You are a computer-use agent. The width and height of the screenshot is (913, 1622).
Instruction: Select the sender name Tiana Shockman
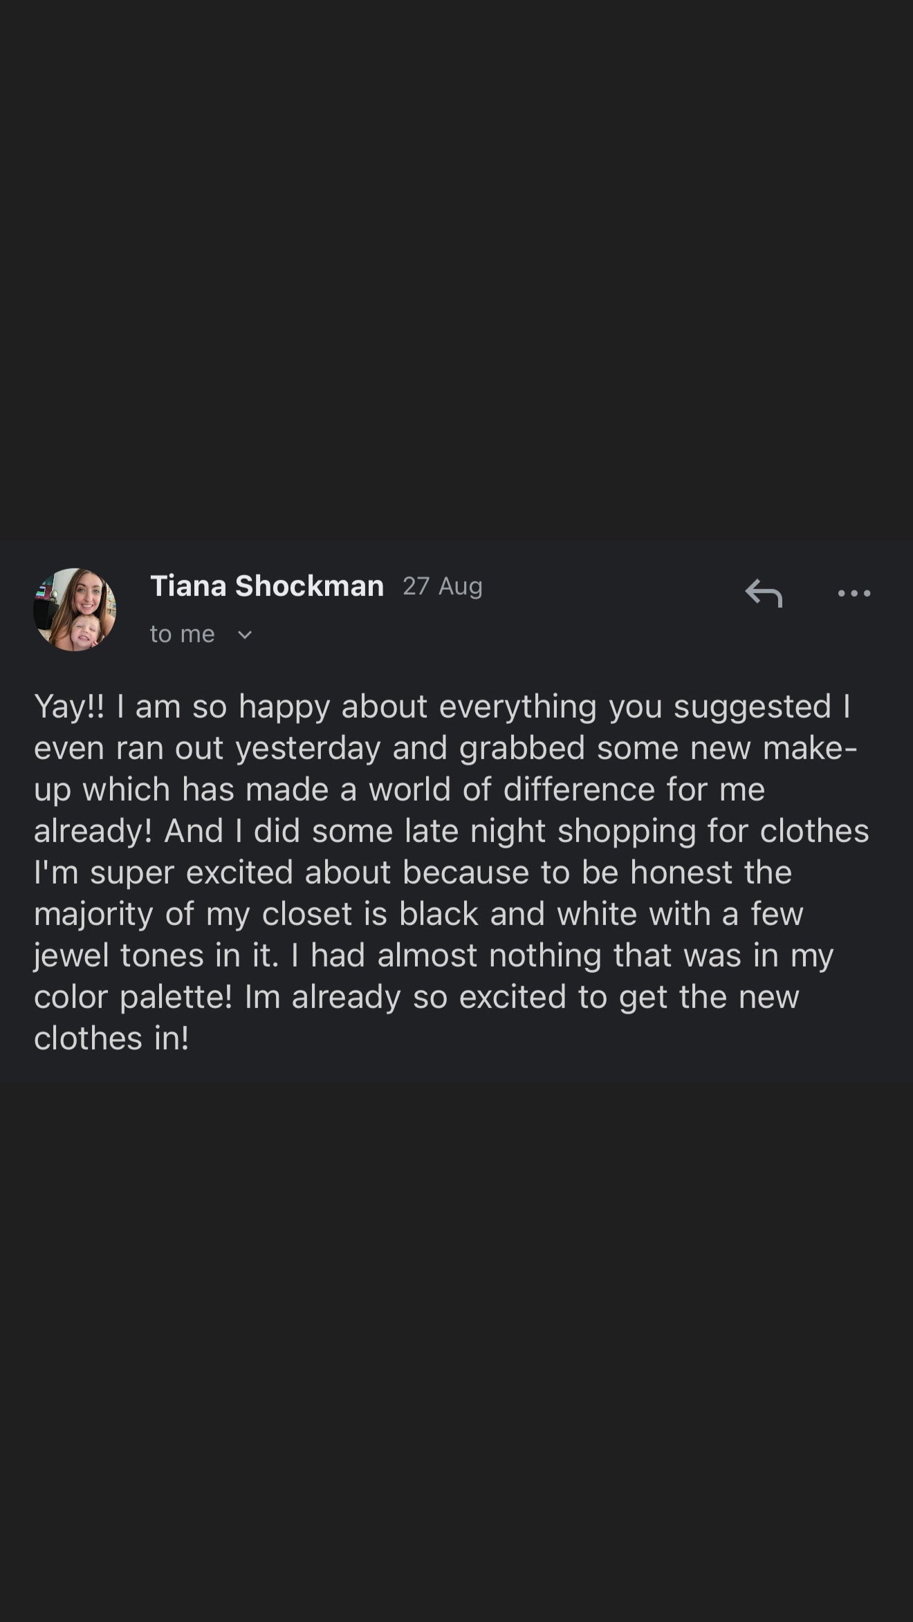pyautogui.click(x=267, y=586)
